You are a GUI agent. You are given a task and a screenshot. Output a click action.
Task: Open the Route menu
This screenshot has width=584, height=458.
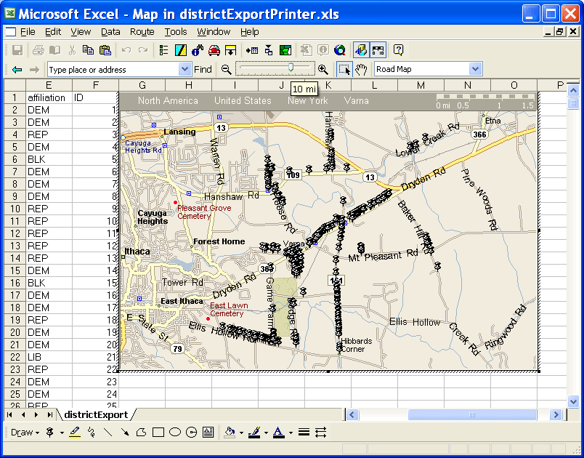tap(142, 32)
